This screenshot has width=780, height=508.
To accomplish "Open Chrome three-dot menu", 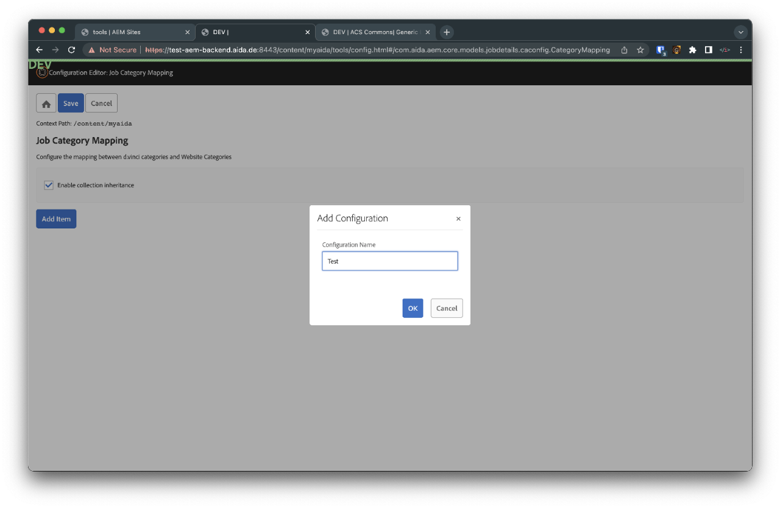I will tap(741, 50).
